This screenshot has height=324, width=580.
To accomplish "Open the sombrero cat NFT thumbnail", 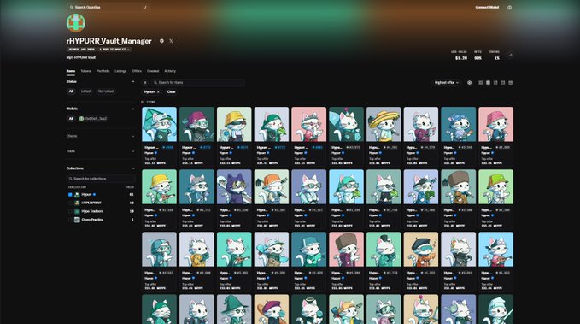I will coord(384,125).
